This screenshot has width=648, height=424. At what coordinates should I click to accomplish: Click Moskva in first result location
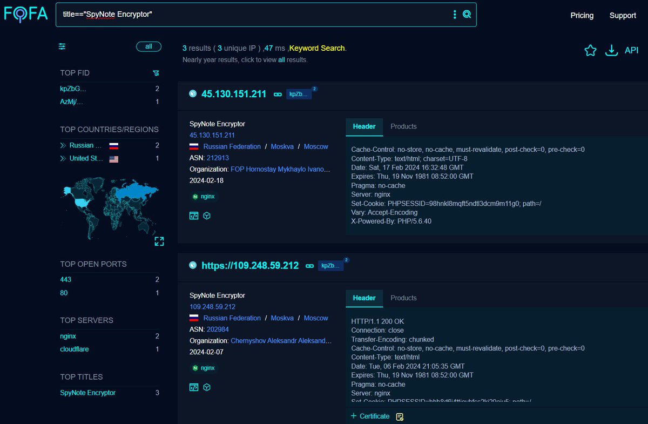tap(282, 146)
